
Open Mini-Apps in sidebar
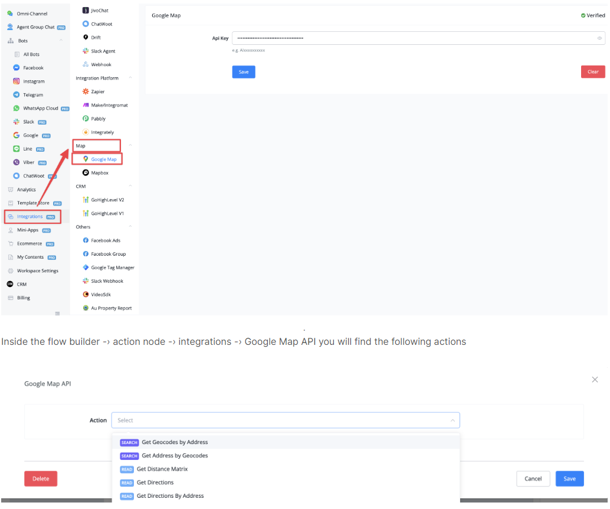[29, 230]
